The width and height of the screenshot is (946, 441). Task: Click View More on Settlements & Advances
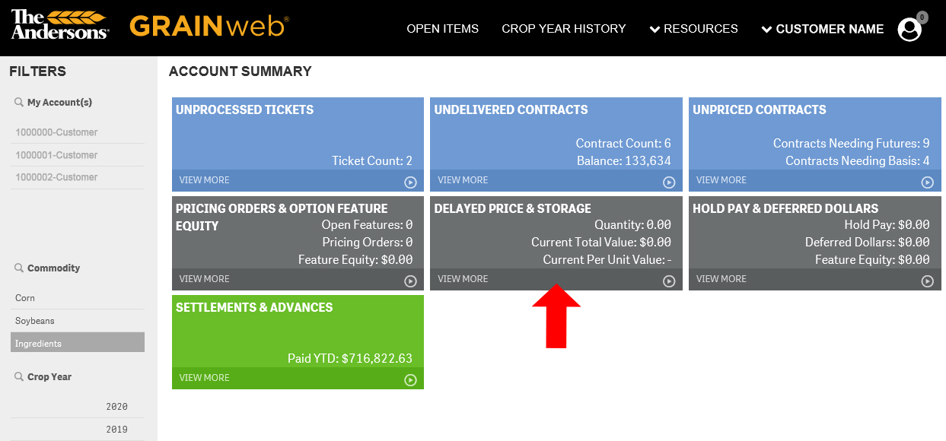point(205,378)
